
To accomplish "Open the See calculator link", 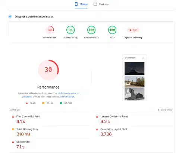I will [67, 96].
